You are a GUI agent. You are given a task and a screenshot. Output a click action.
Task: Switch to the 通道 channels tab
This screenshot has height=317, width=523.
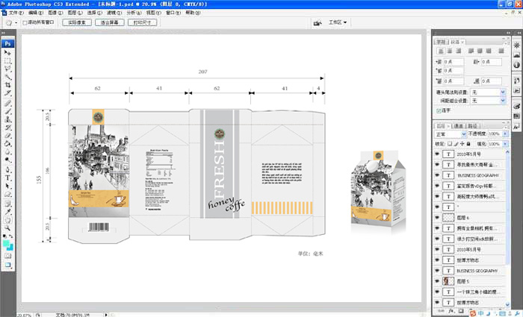coord(458,125)
